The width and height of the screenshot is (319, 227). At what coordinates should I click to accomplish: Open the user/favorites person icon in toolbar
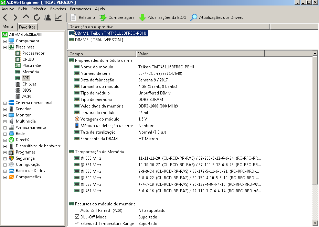pyautogui.click(x=47, y=18)
